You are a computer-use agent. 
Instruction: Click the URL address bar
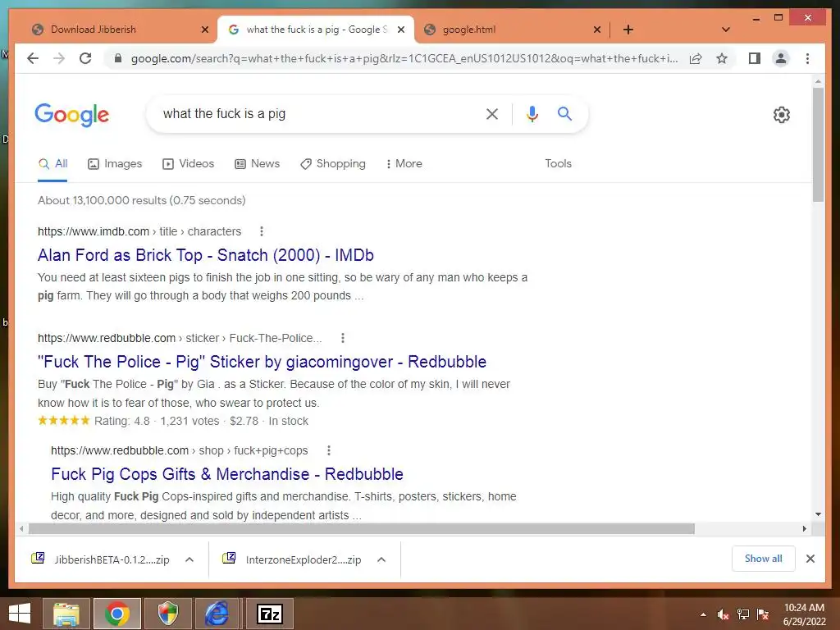point(404,58)
